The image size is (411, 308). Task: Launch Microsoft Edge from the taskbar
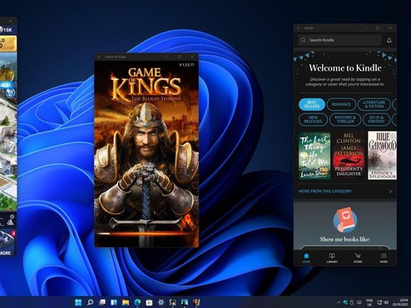point(137,302)
